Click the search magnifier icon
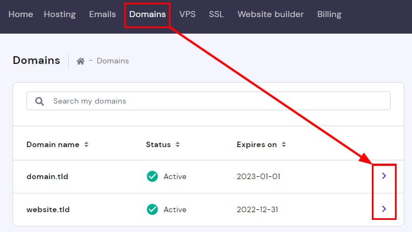Screen dimensions: 412x232 point(40,101)
